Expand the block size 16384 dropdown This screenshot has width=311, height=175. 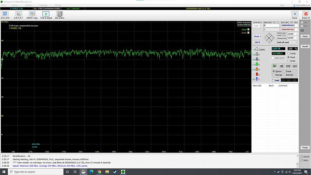pyautogui.click(x=296, y=34)
